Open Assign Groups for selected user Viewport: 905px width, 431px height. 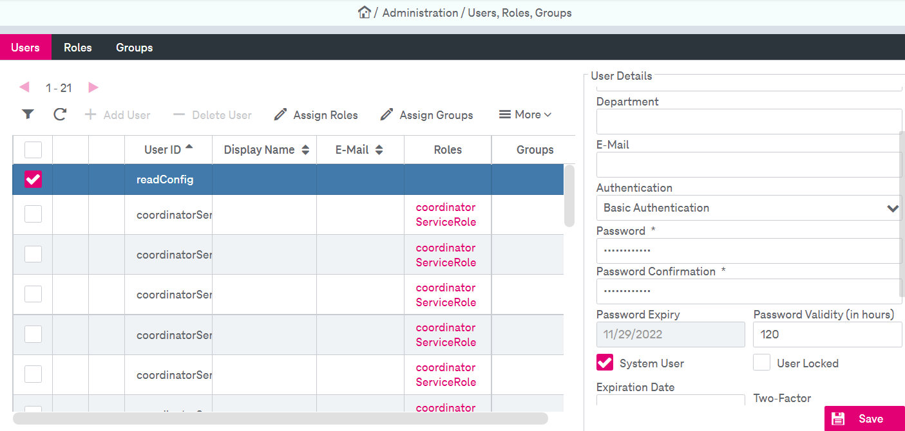(426, 115)
